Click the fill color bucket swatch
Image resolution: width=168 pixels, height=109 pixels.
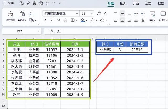(x=82, y=20)
